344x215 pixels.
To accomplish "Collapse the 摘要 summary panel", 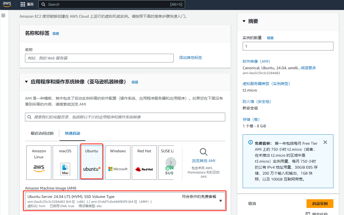I will point(244,21).
